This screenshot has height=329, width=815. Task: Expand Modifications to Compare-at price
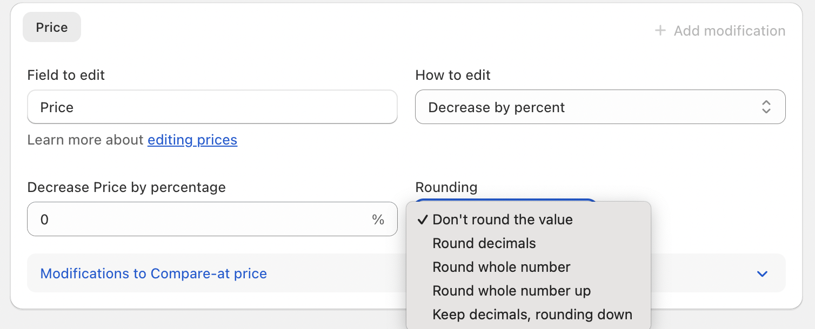153,273
